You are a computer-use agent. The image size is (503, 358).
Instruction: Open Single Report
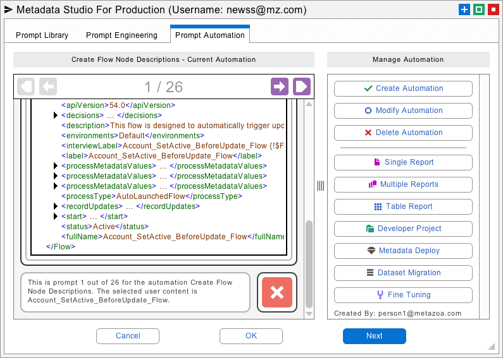(403, 162)
